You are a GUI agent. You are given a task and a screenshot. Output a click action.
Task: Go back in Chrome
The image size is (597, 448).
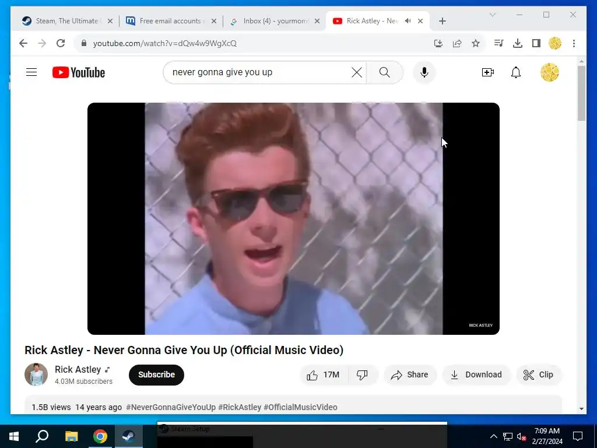click(x=23, y=43)
